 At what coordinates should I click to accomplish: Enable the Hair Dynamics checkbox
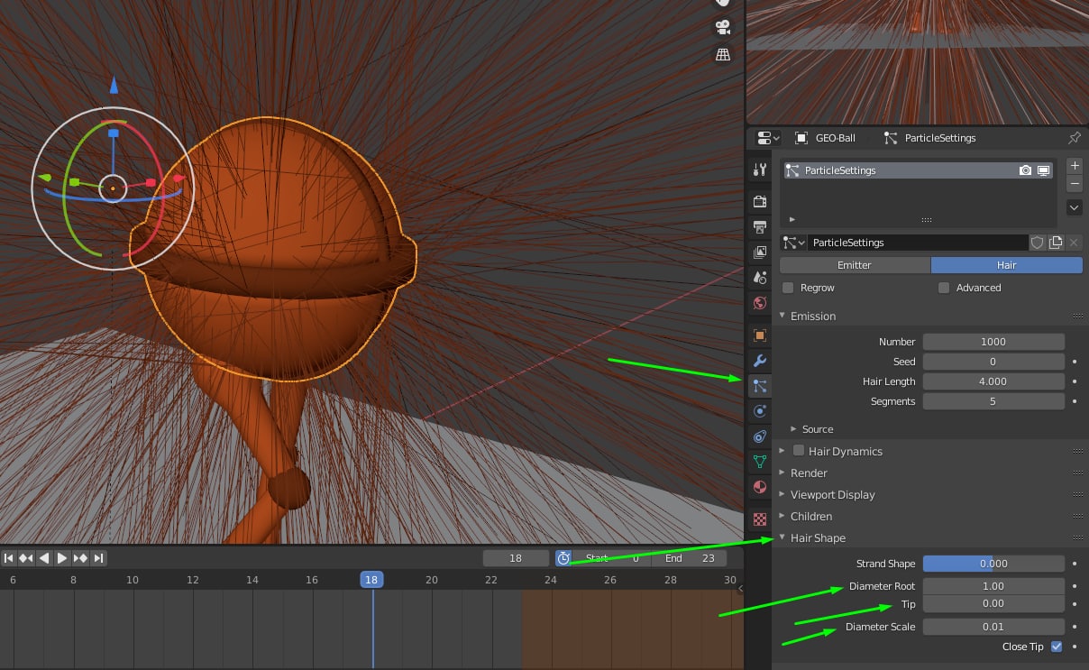[799, 451]
